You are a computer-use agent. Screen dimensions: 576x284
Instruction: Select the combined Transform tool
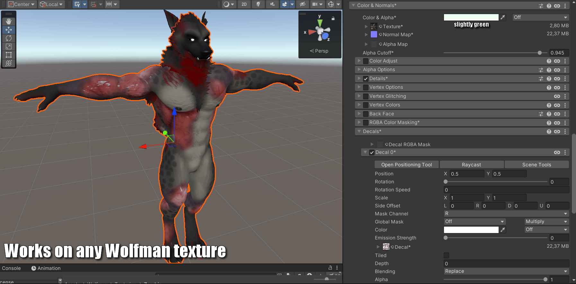tap(9, 63)
